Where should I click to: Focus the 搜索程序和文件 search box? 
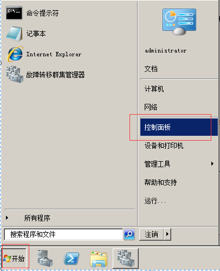[63, 234]
